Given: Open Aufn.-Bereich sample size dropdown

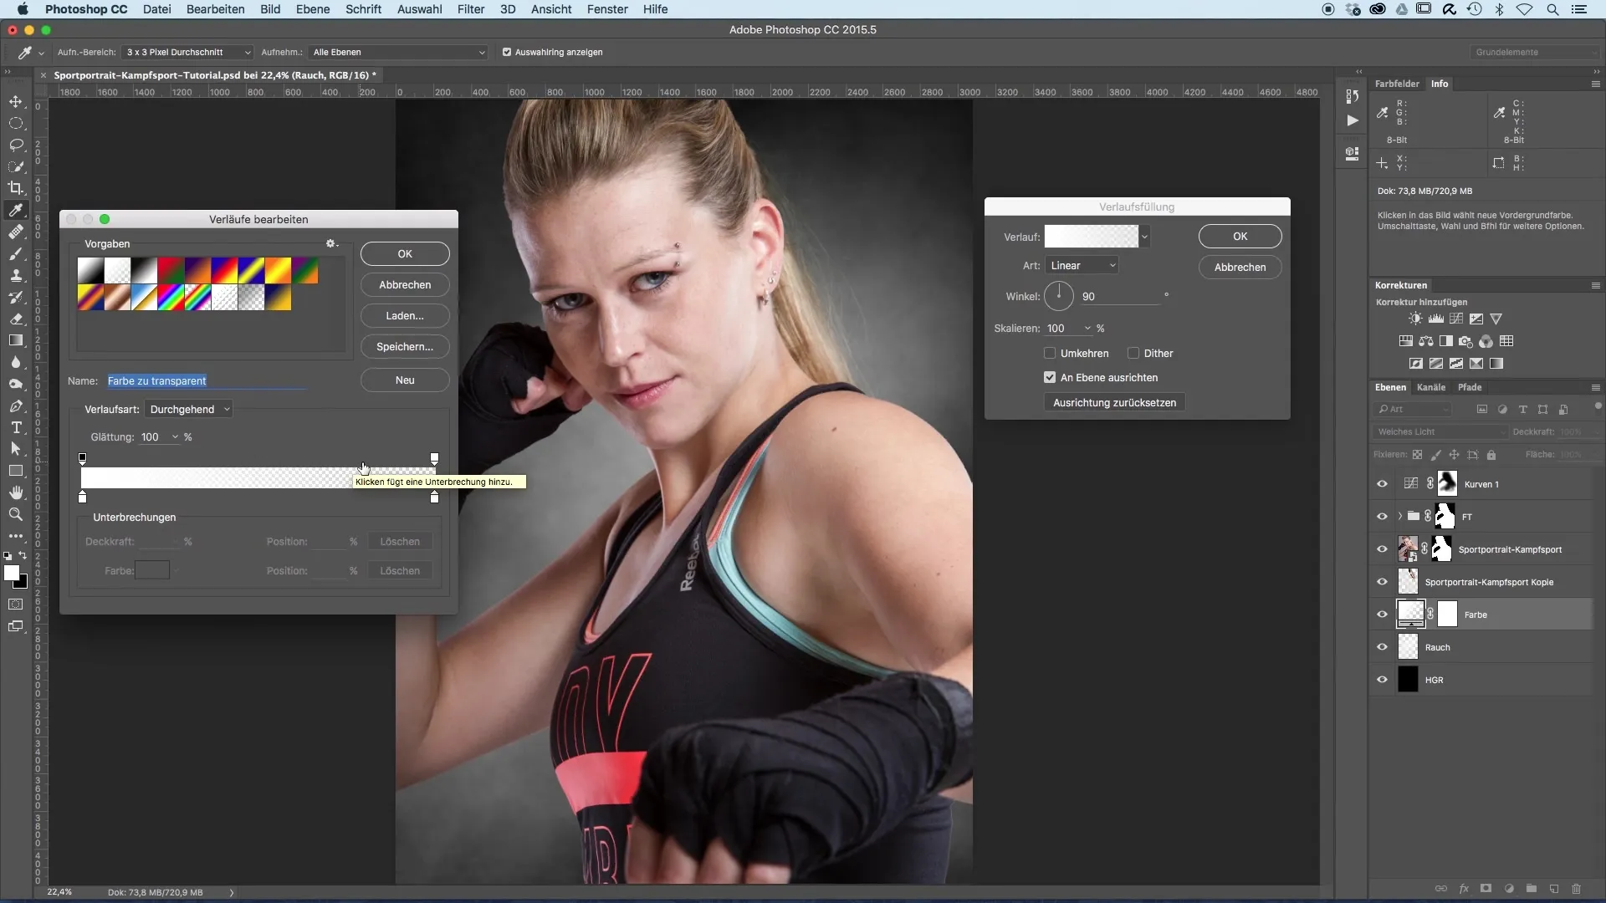Looking at the screenshot, I should point(187,52).
